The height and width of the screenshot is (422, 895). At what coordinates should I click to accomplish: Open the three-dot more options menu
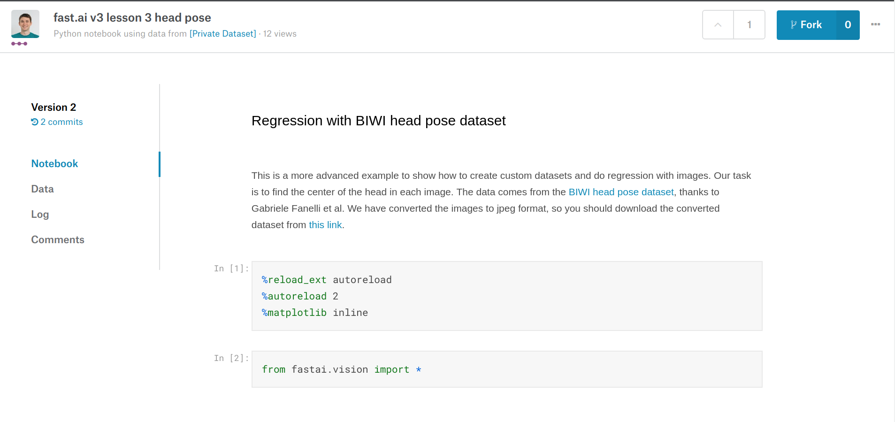pos(875,24)
